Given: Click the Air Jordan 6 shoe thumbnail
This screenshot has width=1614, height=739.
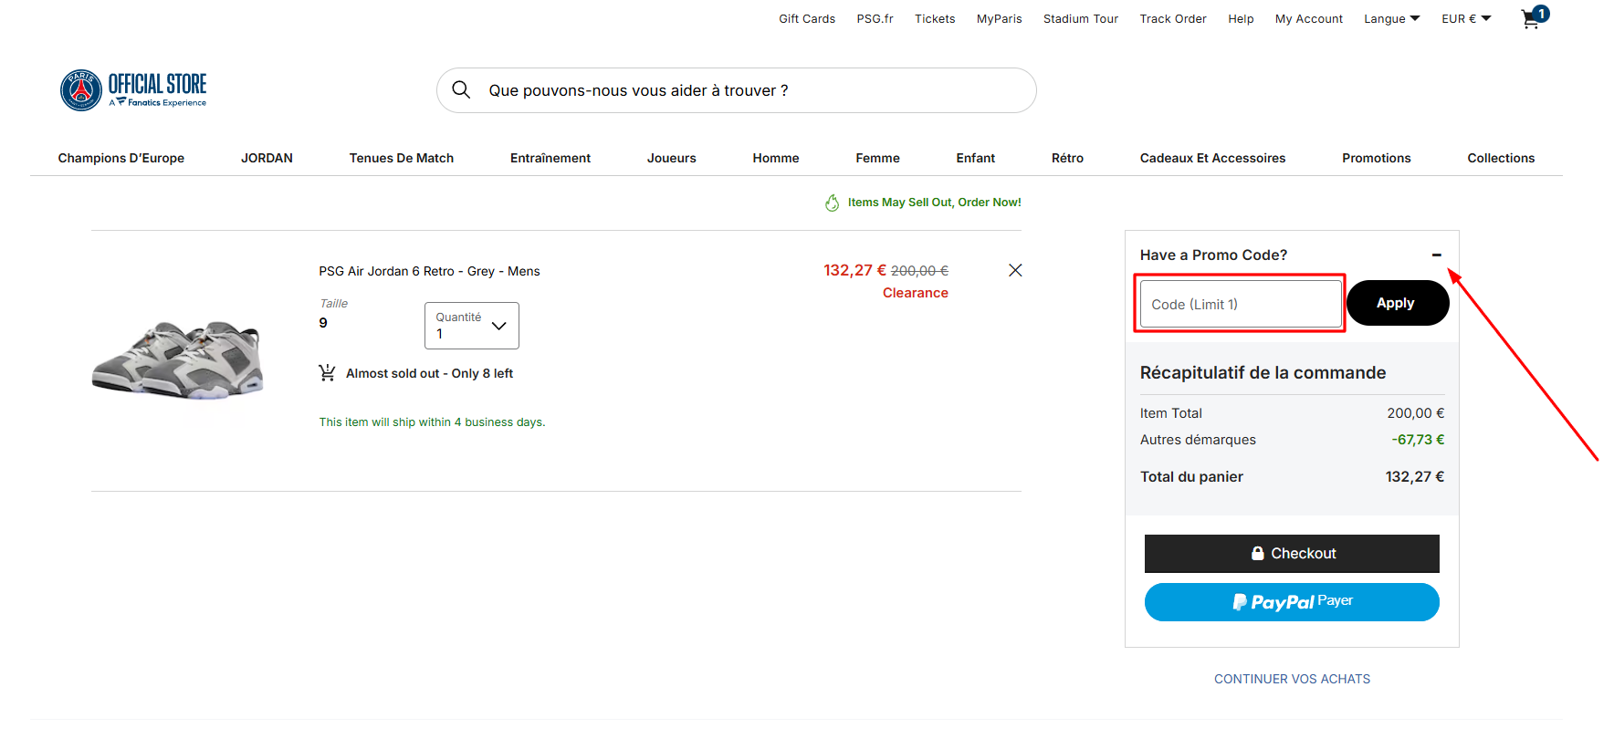Looking at the screenshot, I should 178,359.
